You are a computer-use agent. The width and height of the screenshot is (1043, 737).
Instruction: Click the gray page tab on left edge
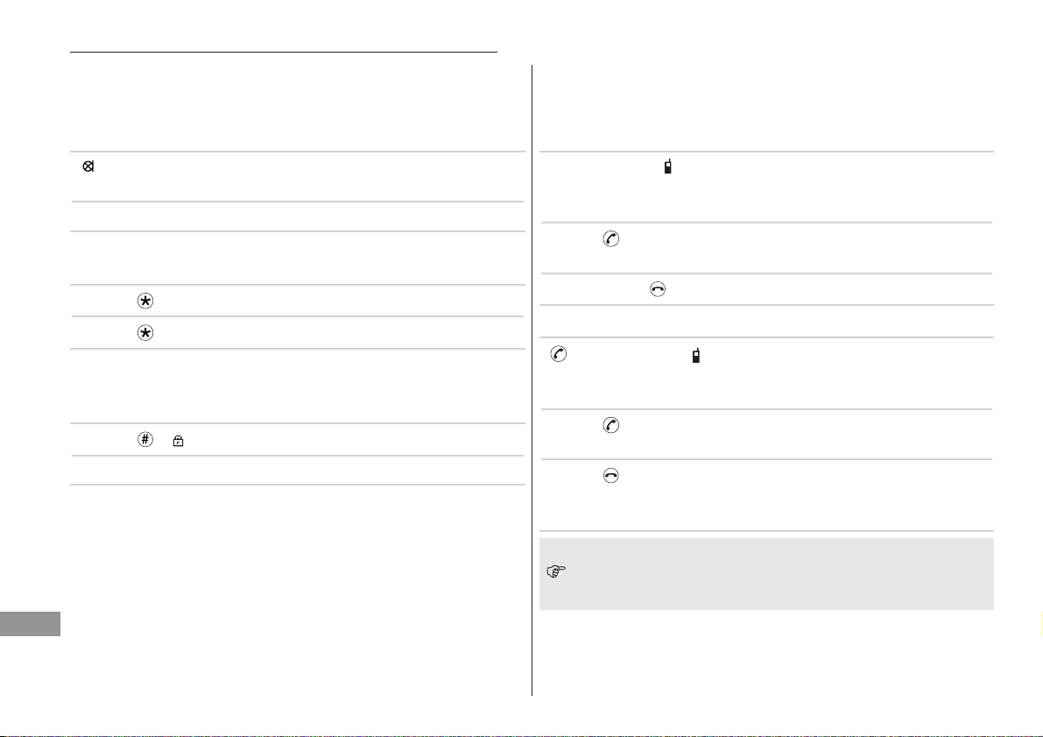pos(30,625)
